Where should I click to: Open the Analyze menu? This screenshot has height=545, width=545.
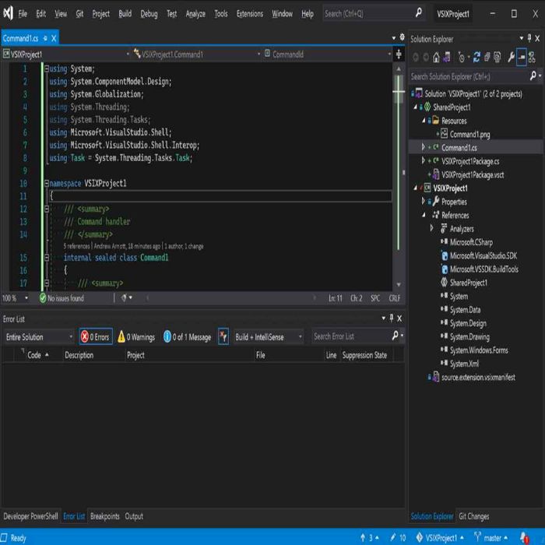tap(195, 13)
